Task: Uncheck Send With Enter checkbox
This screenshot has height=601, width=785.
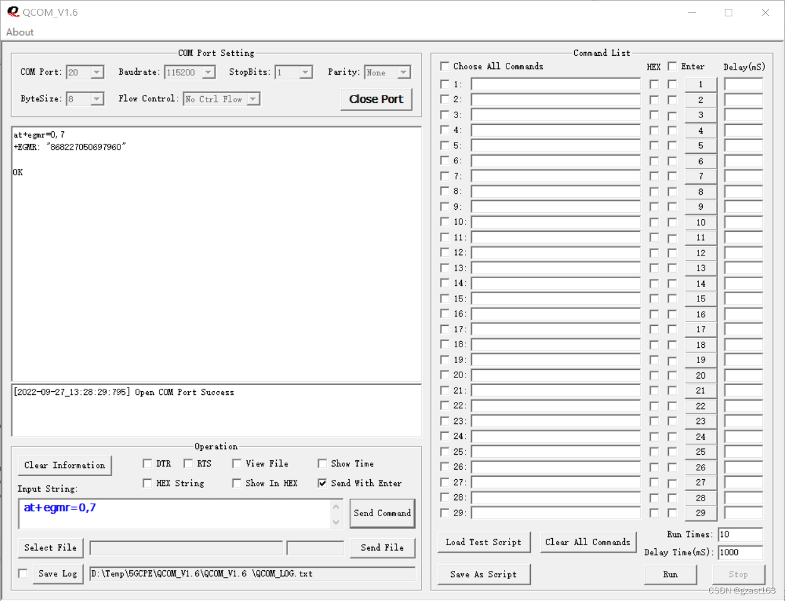Action: click(322, 483)
